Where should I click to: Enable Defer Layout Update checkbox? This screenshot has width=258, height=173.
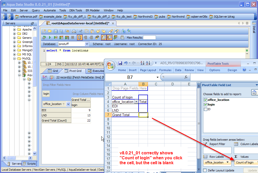pyautogui.click(x=205, y=170)
